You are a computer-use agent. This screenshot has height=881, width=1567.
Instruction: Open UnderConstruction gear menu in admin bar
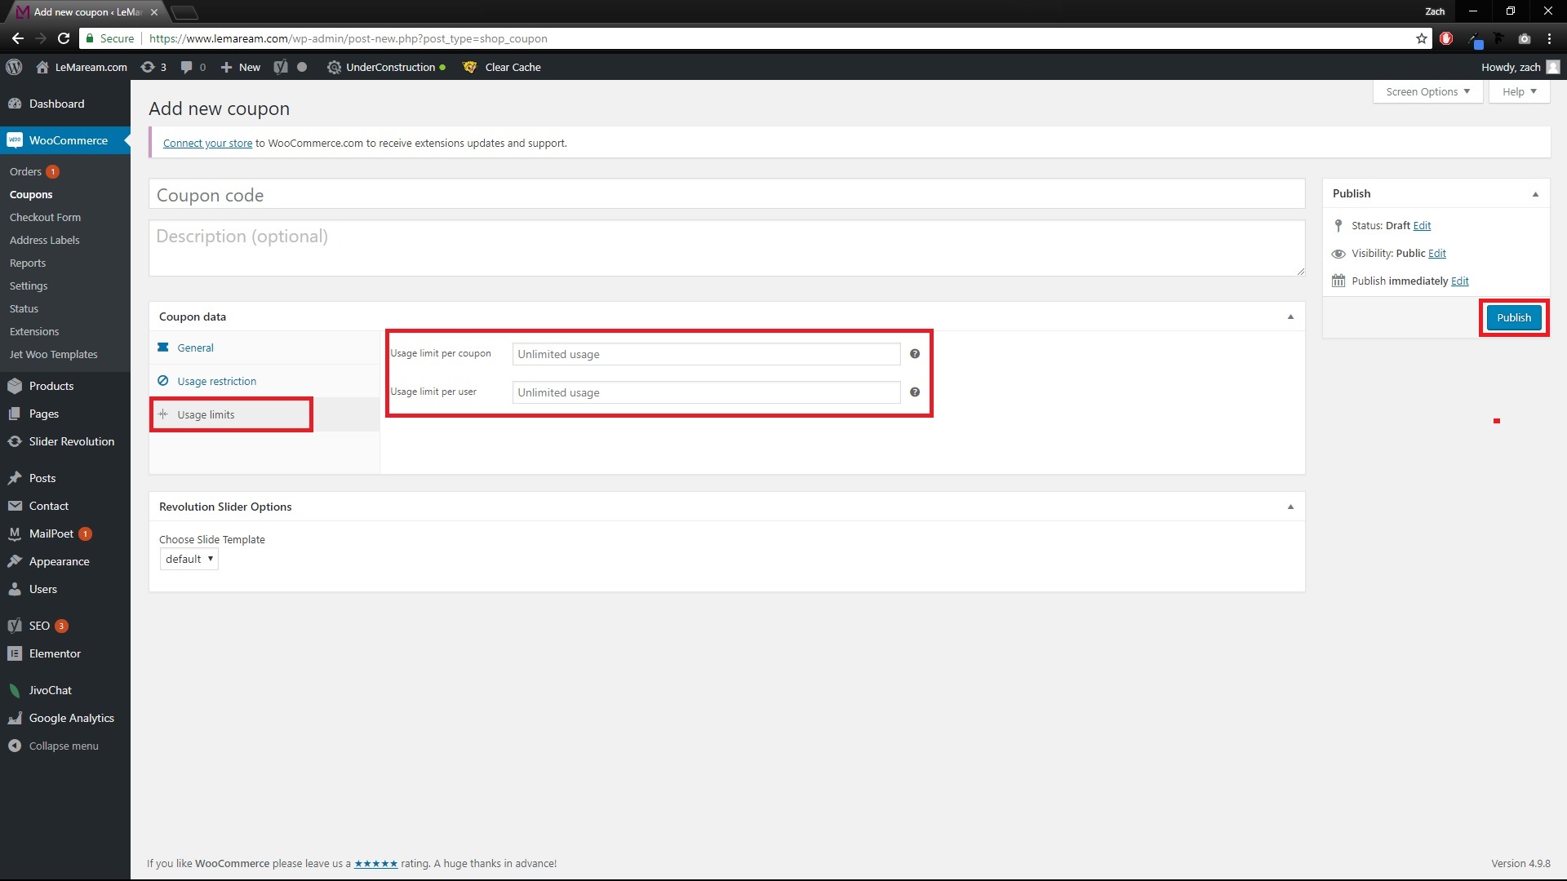(386, 67)
